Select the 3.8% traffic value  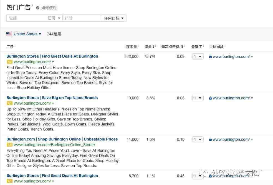pos(151,98)
